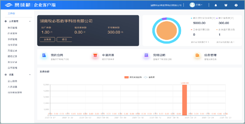The width and height of the screenshot is (245, 124).
Task: Toggle 成功发佣金额 legend in chart
Action: coord(133,77)
